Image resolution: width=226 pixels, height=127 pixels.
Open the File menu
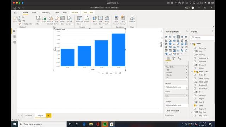pyautogui.click(x=16, y=13)
